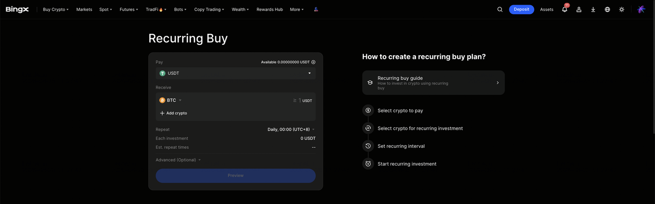Click the dollar icon beside Select crypto to pay

[x=367, y=110]
